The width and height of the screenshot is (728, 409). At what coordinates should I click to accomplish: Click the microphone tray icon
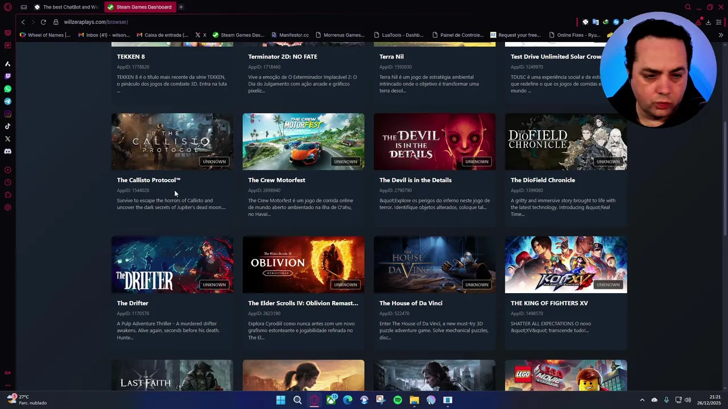tap(666, 400)
